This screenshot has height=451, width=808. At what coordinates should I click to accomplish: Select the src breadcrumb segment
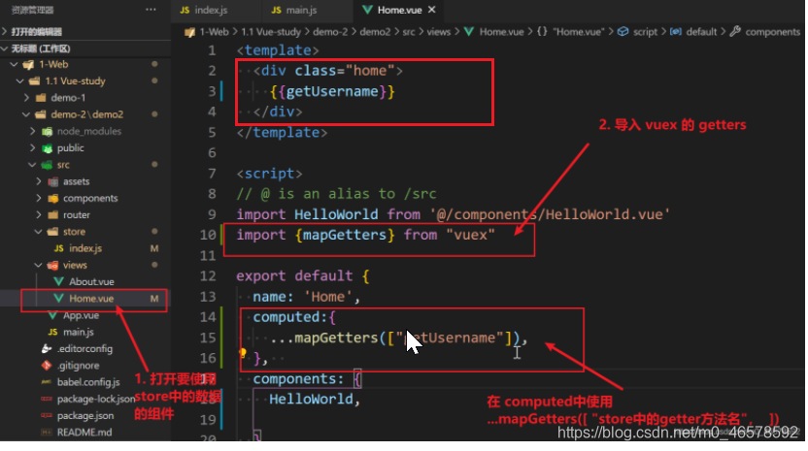(409, 32)
